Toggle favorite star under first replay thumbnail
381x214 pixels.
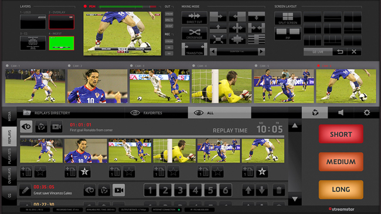[x=40, y=171]
